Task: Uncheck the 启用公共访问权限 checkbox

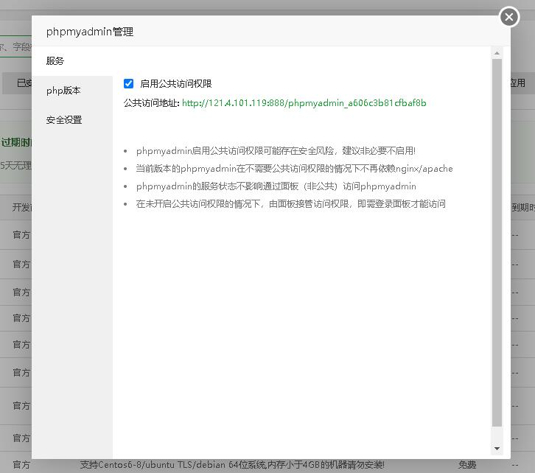Action: 129,83
